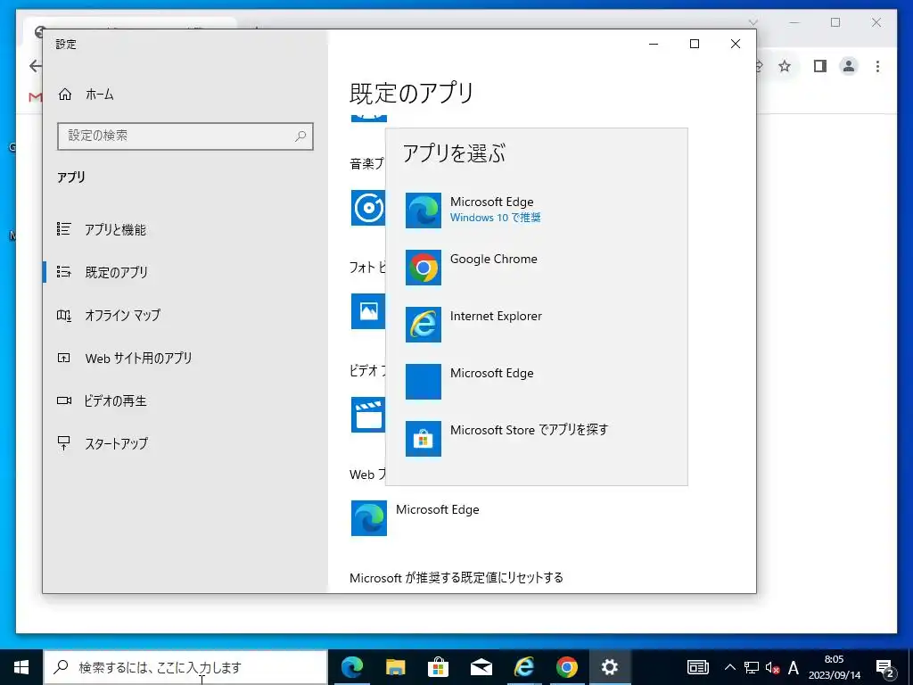Click the network status tray icon
913x685 pixels.
751,667
